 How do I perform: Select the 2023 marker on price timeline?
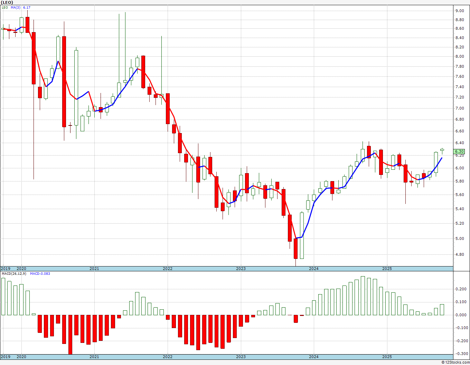(x=241, y=269)
